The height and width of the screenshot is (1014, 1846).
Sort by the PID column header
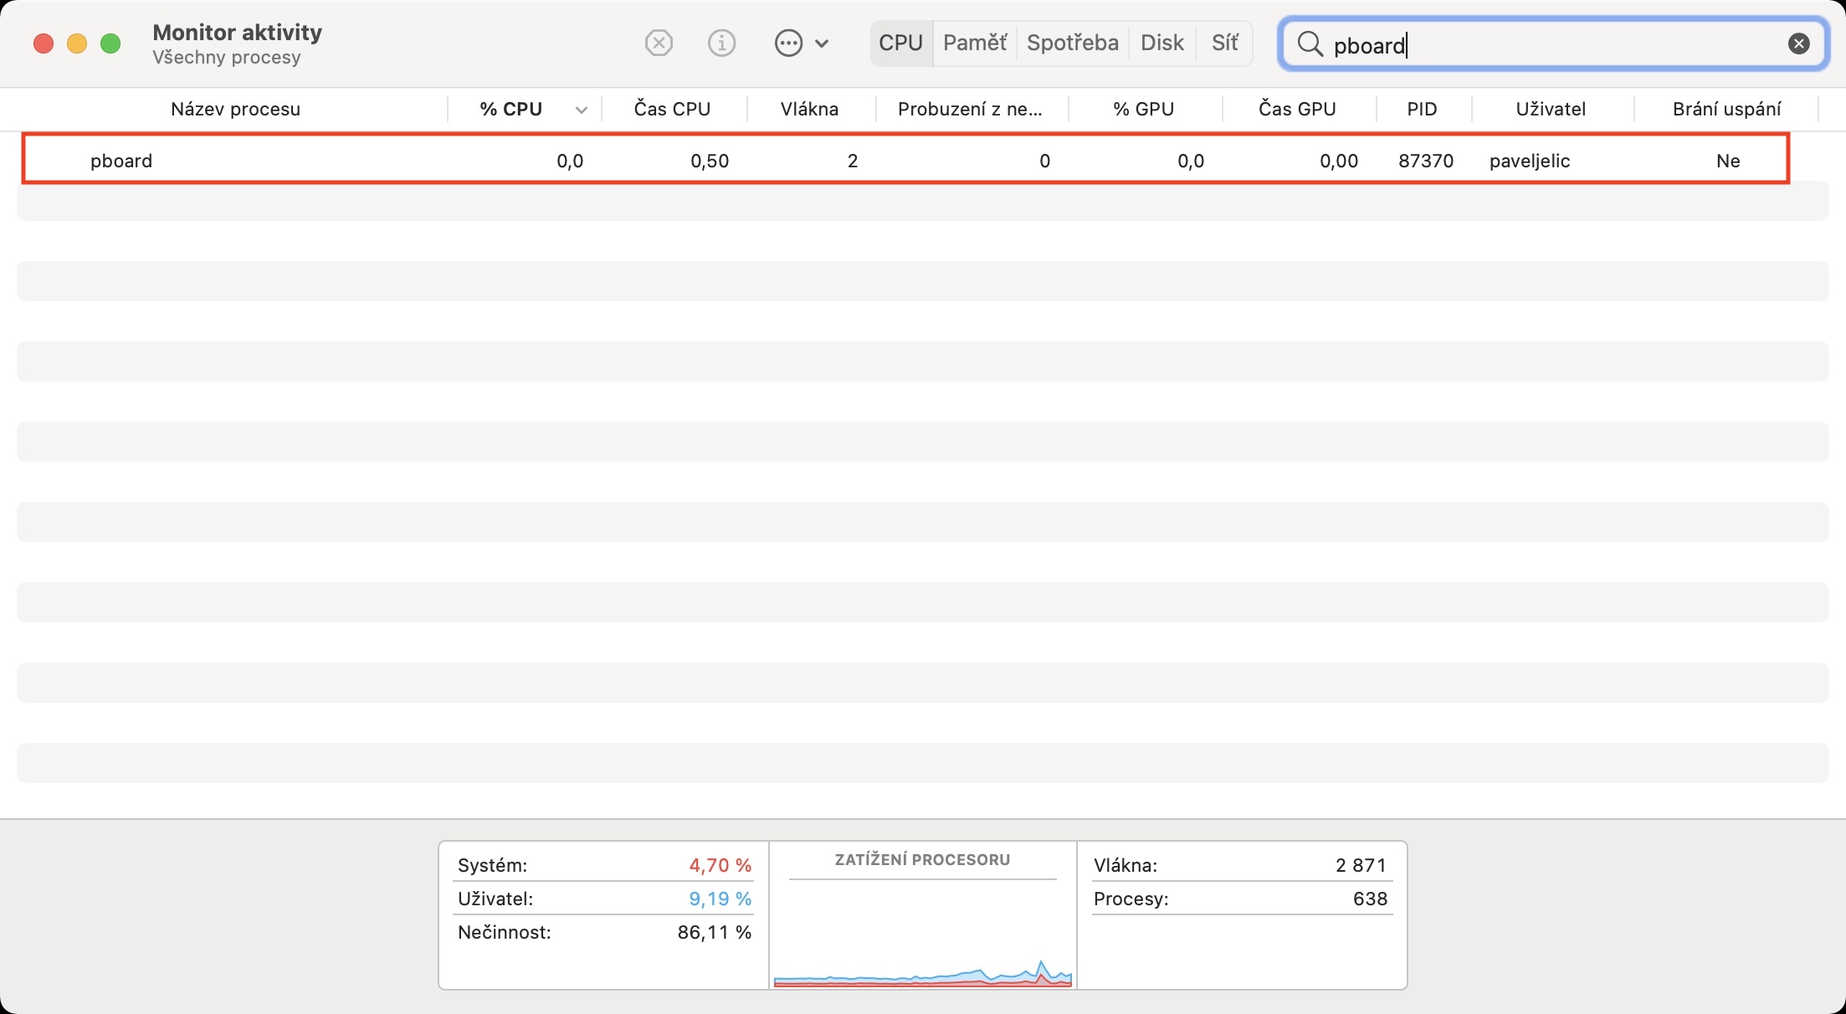click(x=1422, y=109)
